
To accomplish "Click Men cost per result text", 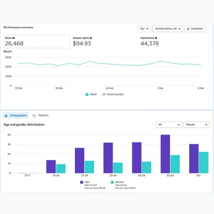I will click(95, 188).
